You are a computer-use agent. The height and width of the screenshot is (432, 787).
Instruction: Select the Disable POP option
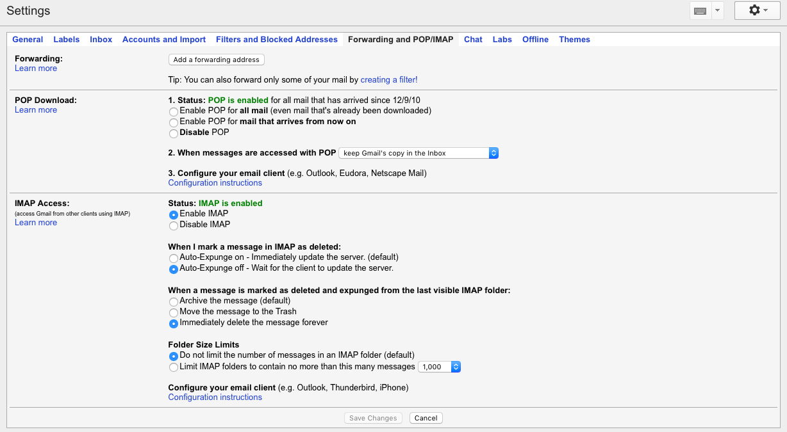coord(174,133)
